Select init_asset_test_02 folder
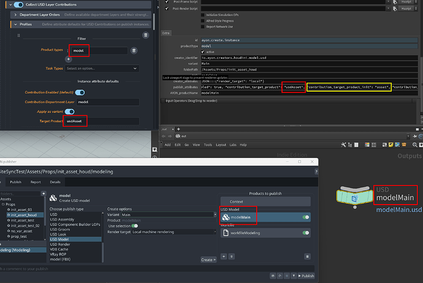This screenshot has height=283, width=423. pos(25,226)
